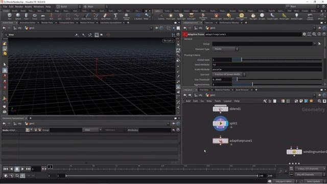
Task: Toggle the real-time playback button
Action: [x=22, y=176]
